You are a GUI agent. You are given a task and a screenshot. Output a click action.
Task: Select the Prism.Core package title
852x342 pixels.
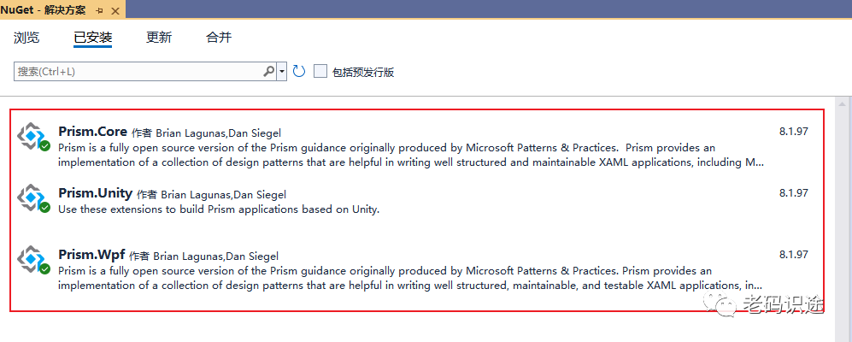[92, 132]
